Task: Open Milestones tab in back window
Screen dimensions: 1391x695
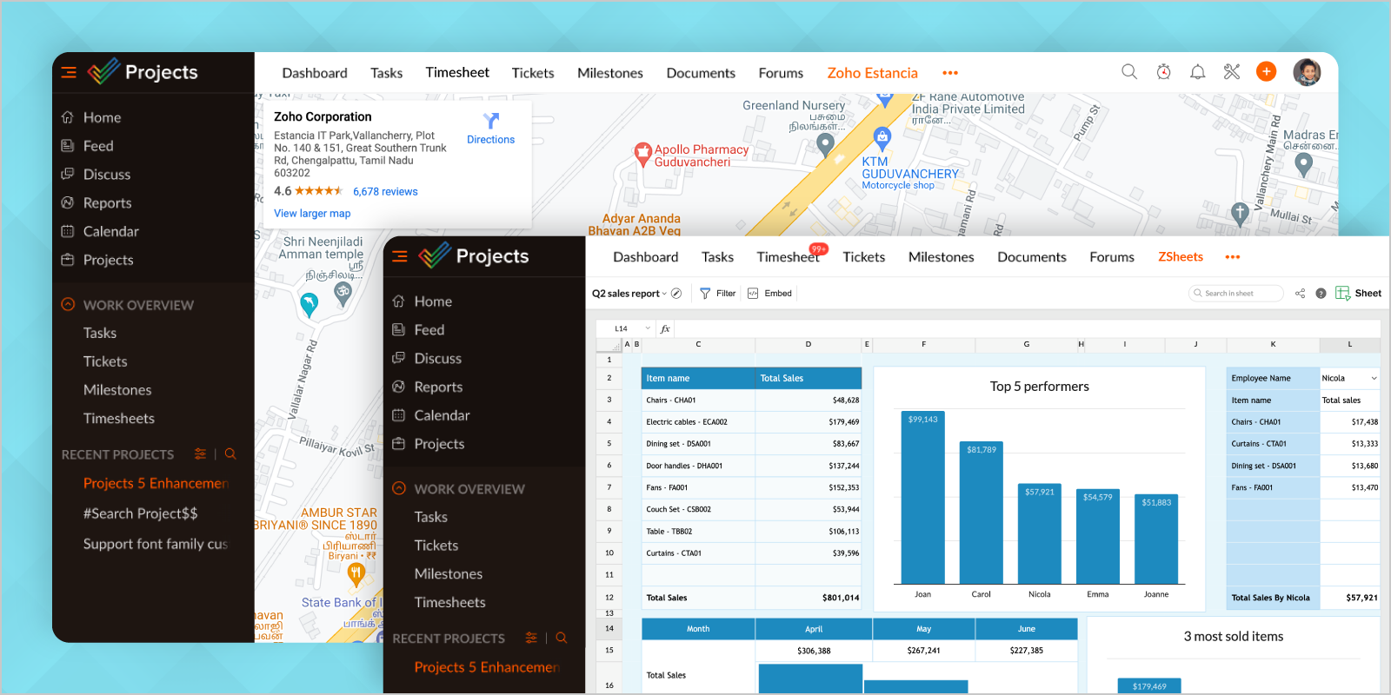Action: 610,73
